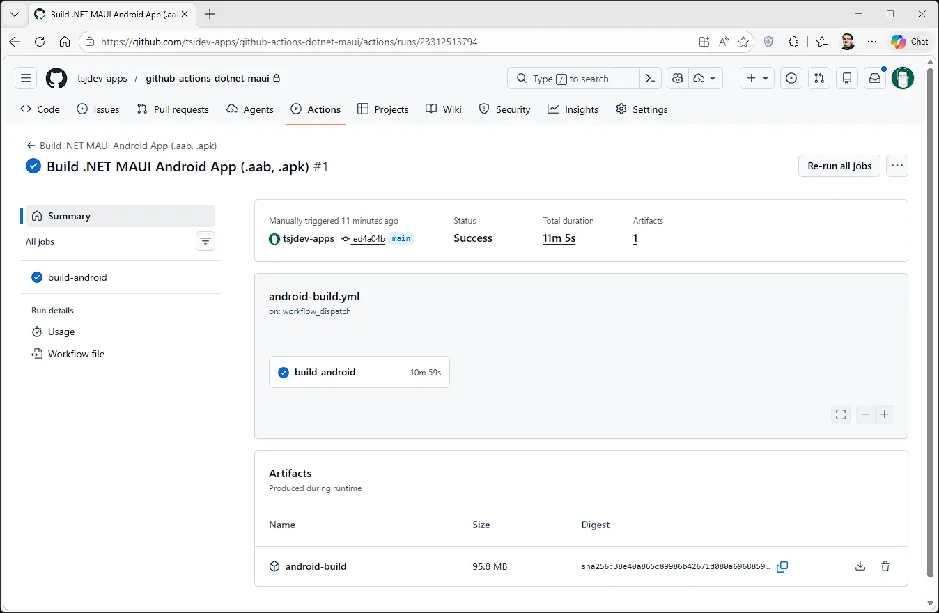This screenshot has width=939, height=613.
Task: Open pull requests icon in header
Action: point(819,79)
